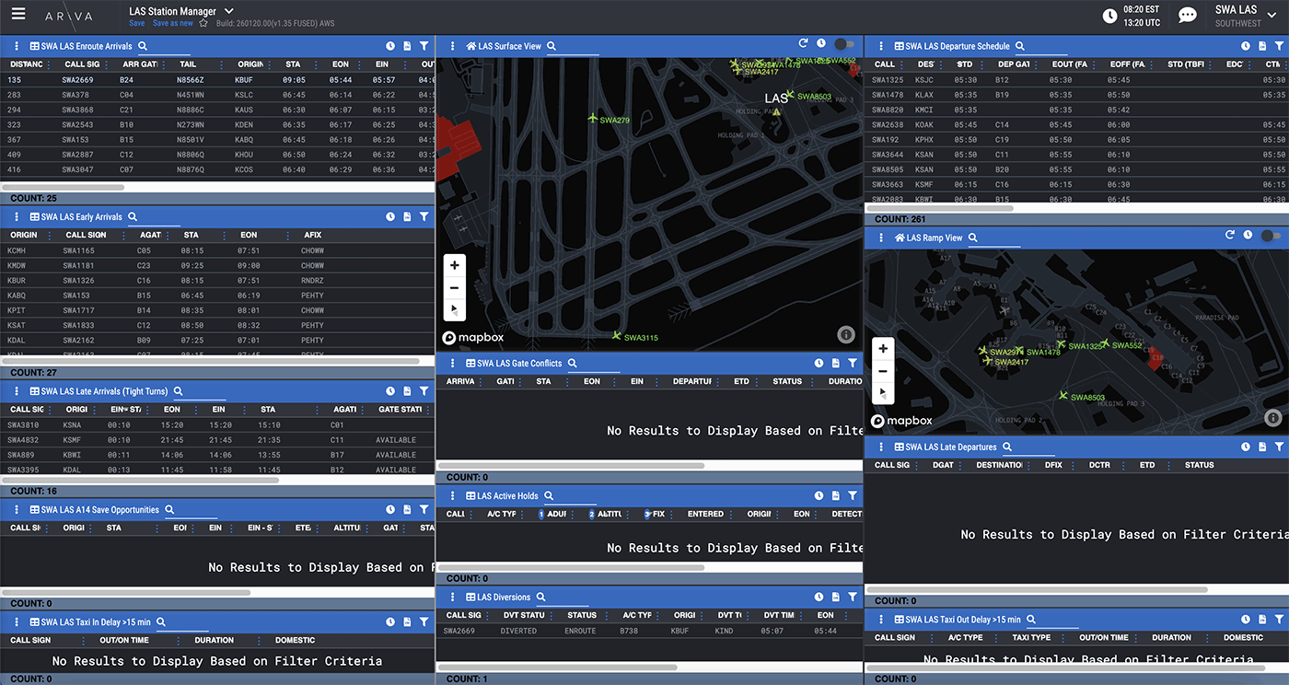Open the hamburger main menu
1289x685 pixels.
[x=18, y=15]
